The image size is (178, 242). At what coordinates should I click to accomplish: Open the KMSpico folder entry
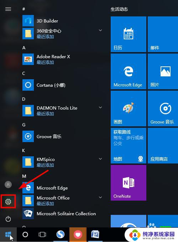(x=62, y=162)
